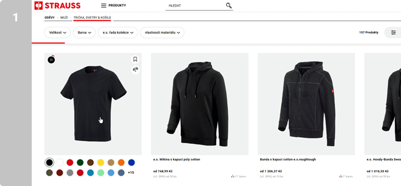This screenshot has width=401, height=186.
Task: Open the Produkty hamburger menu
Action: pos(104,6)
